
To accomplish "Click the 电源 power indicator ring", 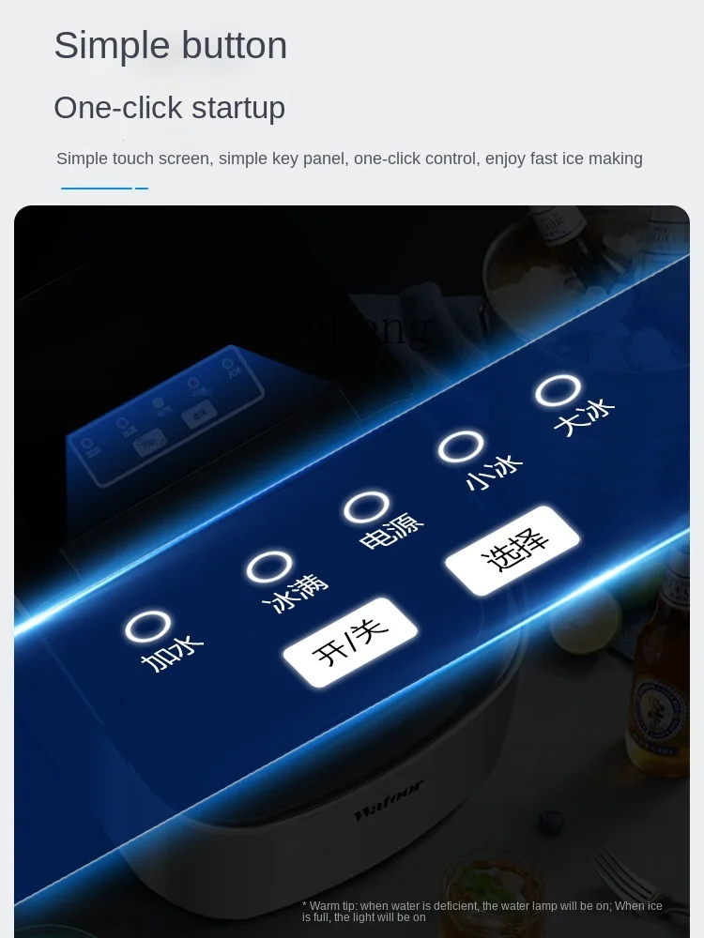I will coord(366,508).
